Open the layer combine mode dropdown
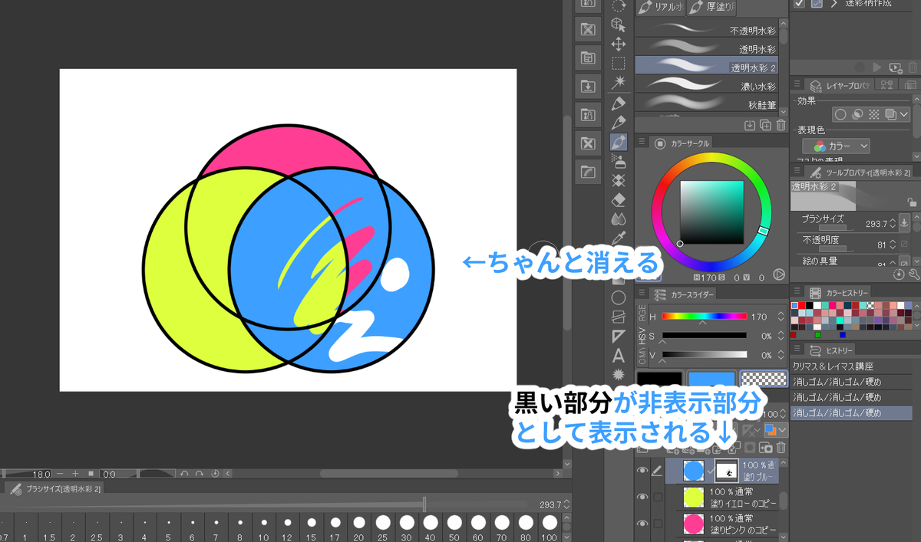 (774, 429)
